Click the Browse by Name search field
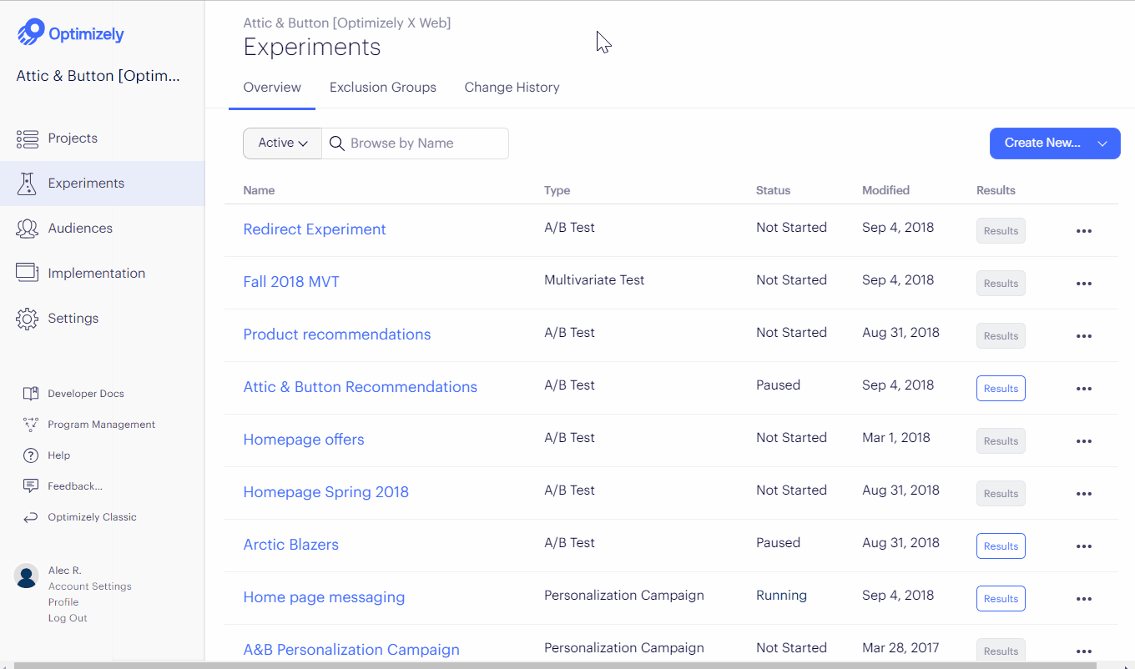Viewport: 1135px width, 669px height. click(x=426, y=143)
